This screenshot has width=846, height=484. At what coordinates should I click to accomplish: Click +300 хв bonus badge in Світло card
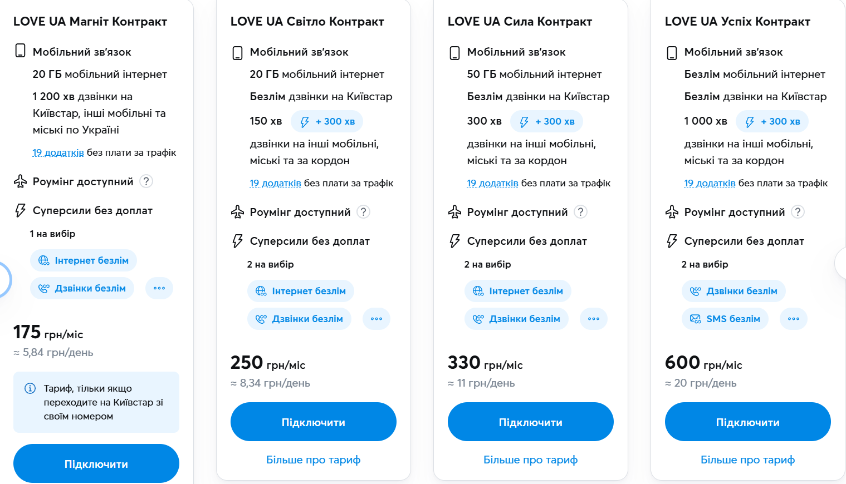pyautogui.click(x=327, y=121)
